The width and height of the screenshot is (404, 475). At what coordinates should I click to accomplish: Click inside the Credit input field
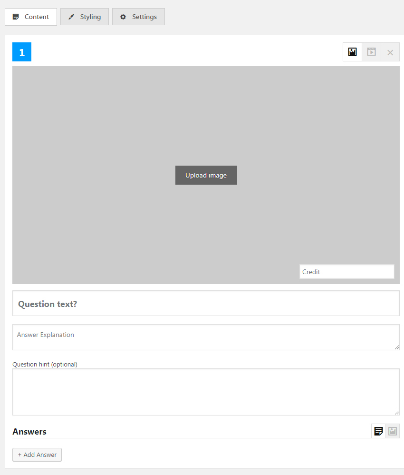(x=346, y=271)
